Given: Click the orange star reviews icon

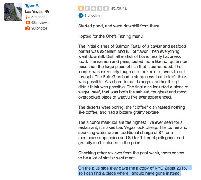Looking at the screenshot, I should [x=28, y=23].
